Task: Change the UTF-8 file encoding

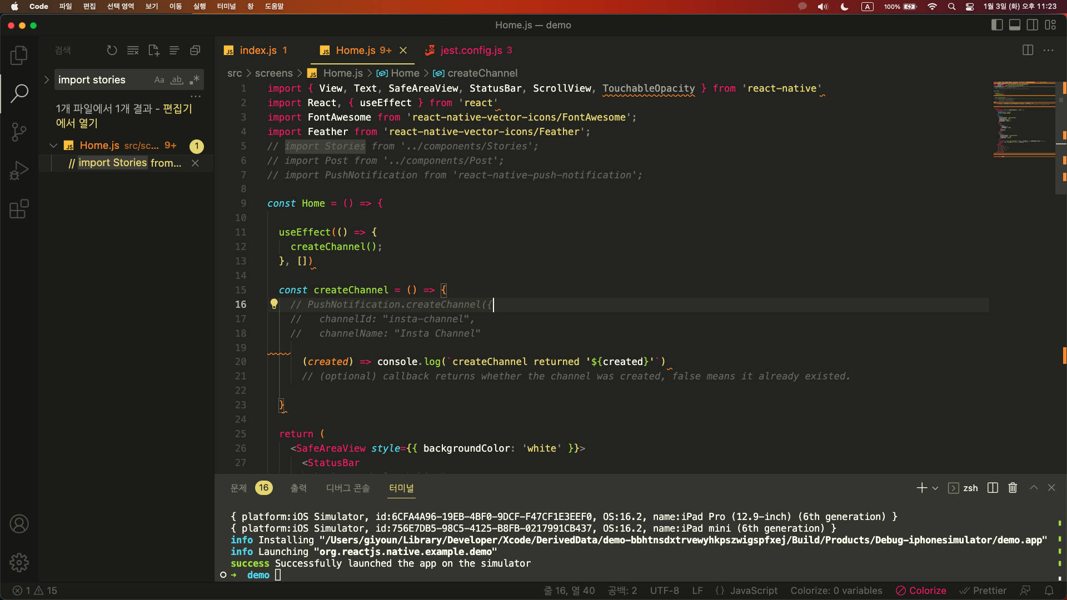Action: point(664,591)
